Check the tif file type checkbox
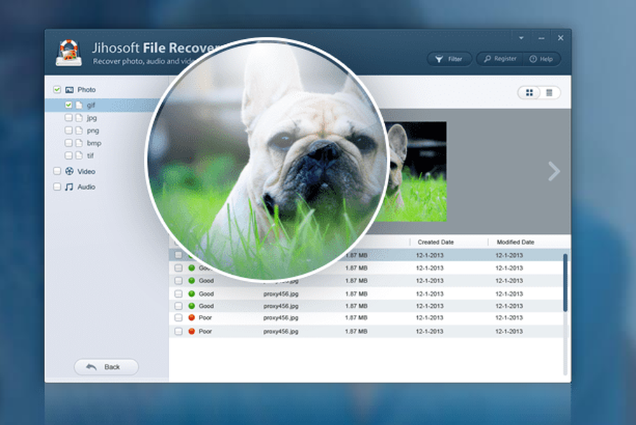The height and width of the screenshot is (425, 636). (x=69, y=155)
